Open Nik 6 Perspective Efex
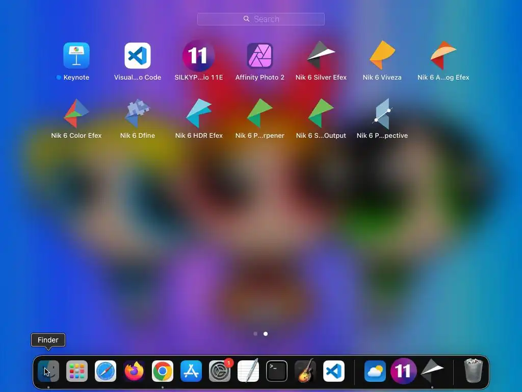The height and width of the screenshot is (392, 522). [x=382, y=113]
